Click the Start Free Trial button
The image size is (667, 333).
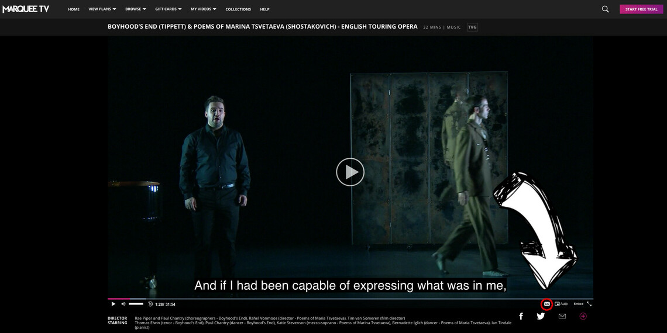(x=641, y=9)
